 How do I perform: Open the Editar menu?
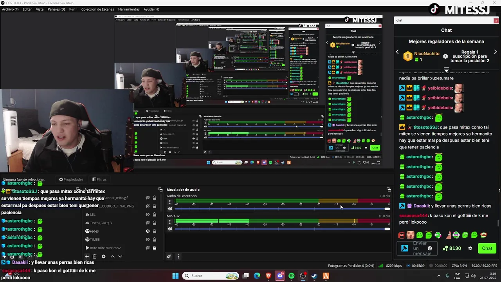point(27,9)
